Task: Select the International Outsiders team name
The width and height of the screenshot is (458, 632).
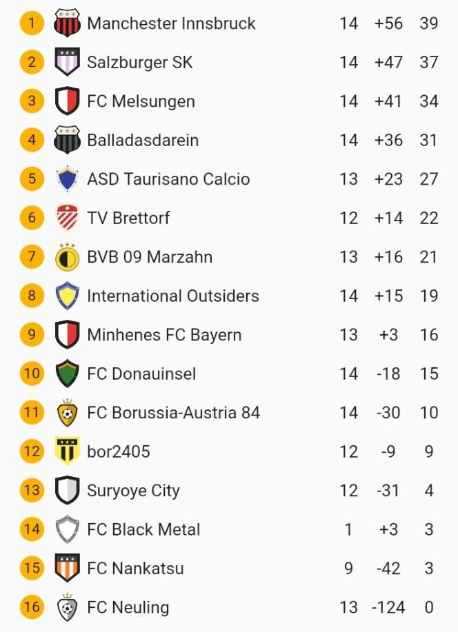Action: tap(173, 296)
